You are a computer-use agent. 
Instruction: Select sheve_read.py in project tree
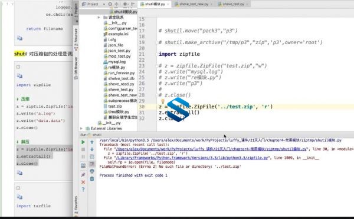119,84
